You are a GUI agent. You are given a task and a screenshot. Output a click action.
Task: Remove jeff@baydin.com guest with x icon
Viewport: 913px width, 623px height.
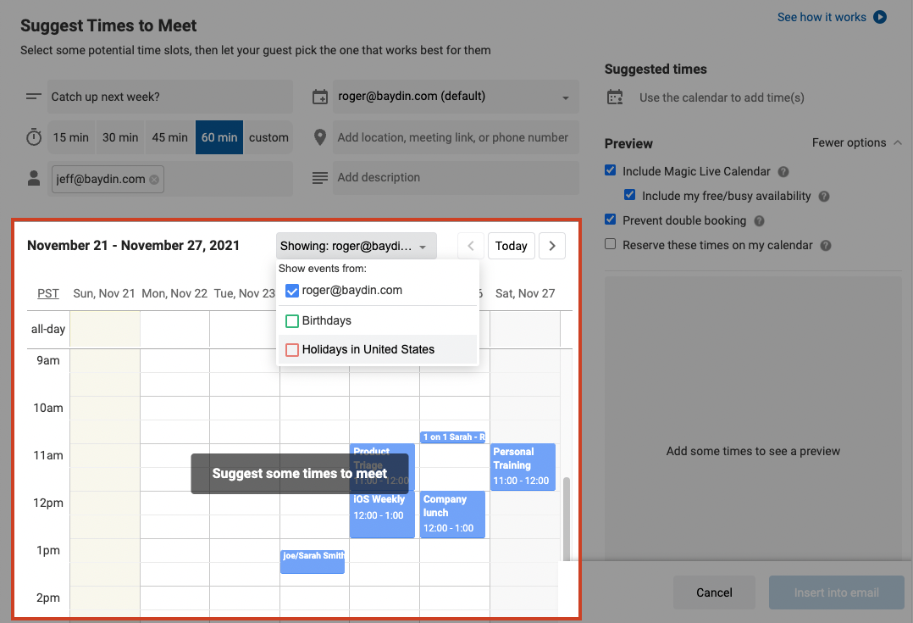tap(154, 180)
